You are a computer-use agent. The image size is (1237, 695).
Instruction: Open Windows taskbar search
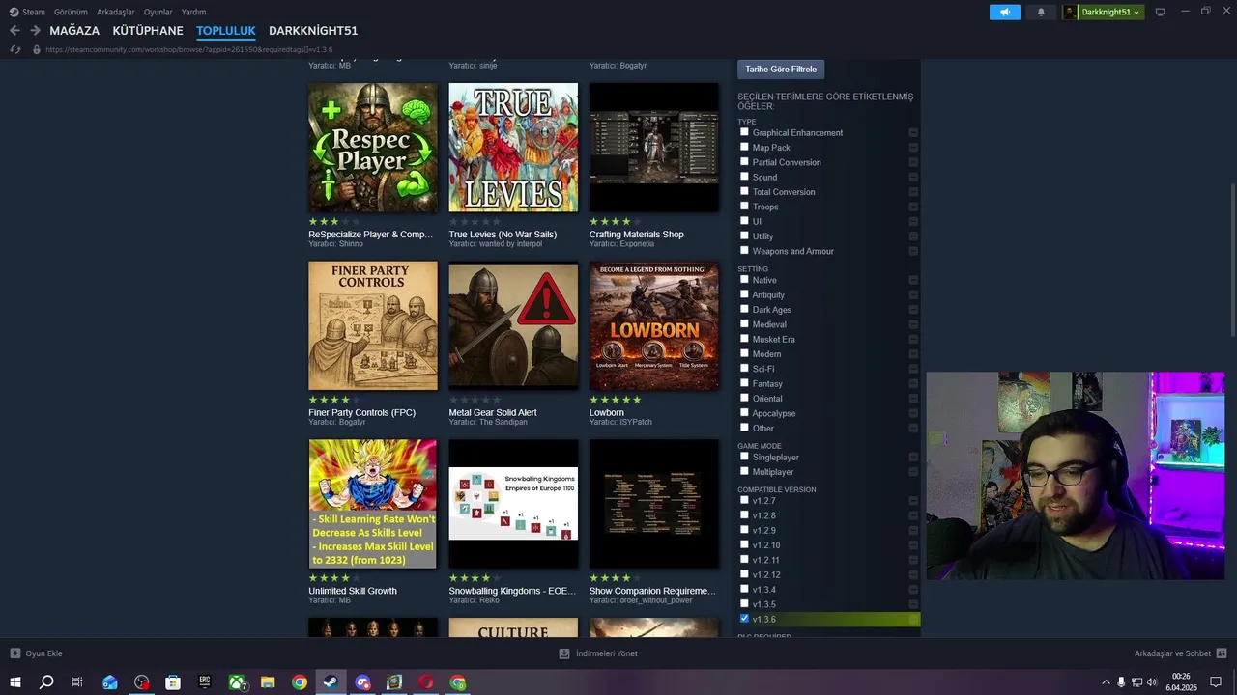click(45, 682)
